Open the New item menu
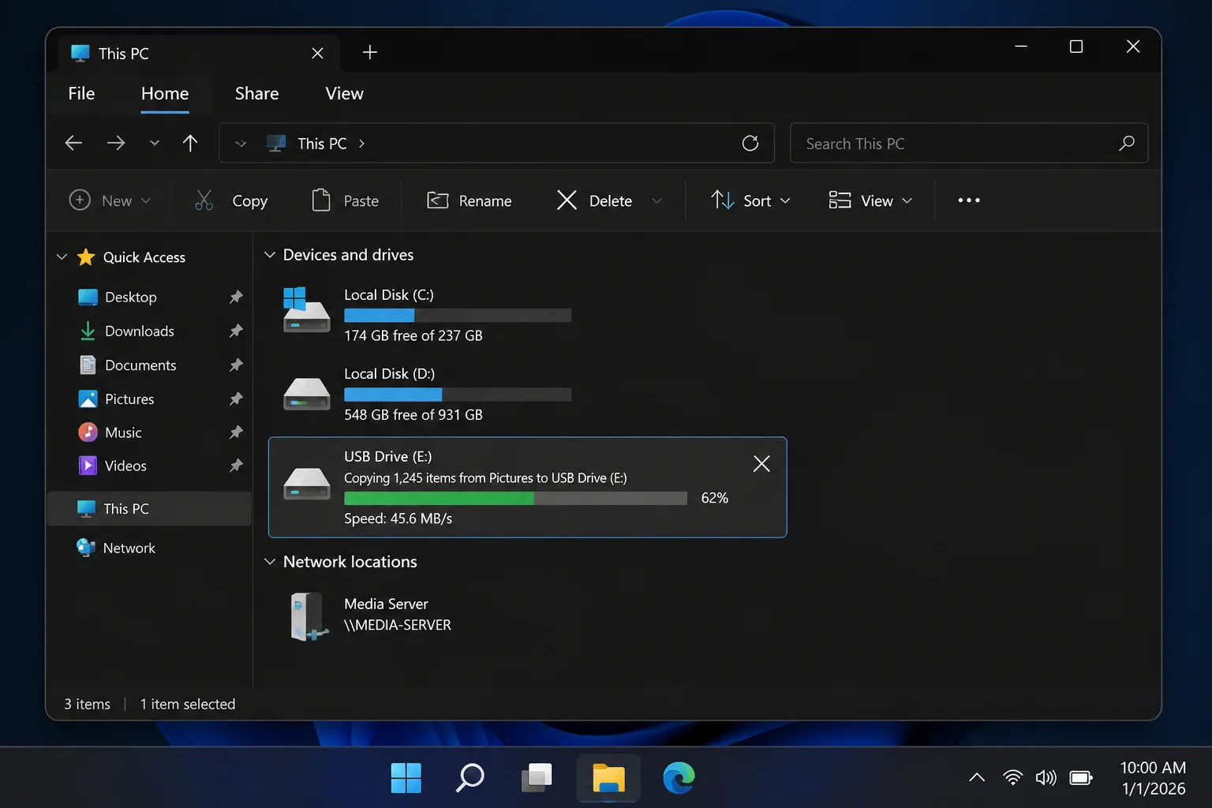 point(110,200)
